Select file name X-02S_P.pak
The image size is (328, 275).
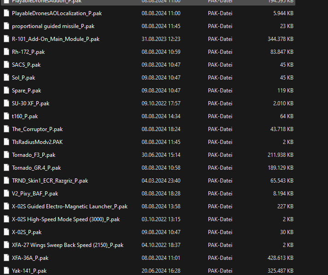27,232
